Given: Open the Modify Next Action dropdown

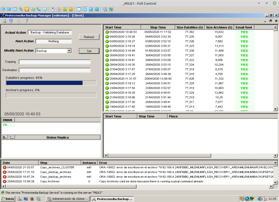Looking at the screenshot, I should click(69, 51).
